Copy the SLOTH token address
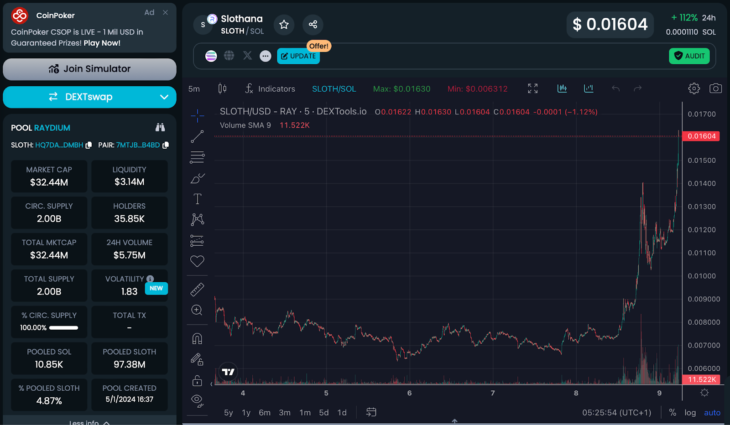The width and height of the screenshot is (730, 425). point(89,145)
